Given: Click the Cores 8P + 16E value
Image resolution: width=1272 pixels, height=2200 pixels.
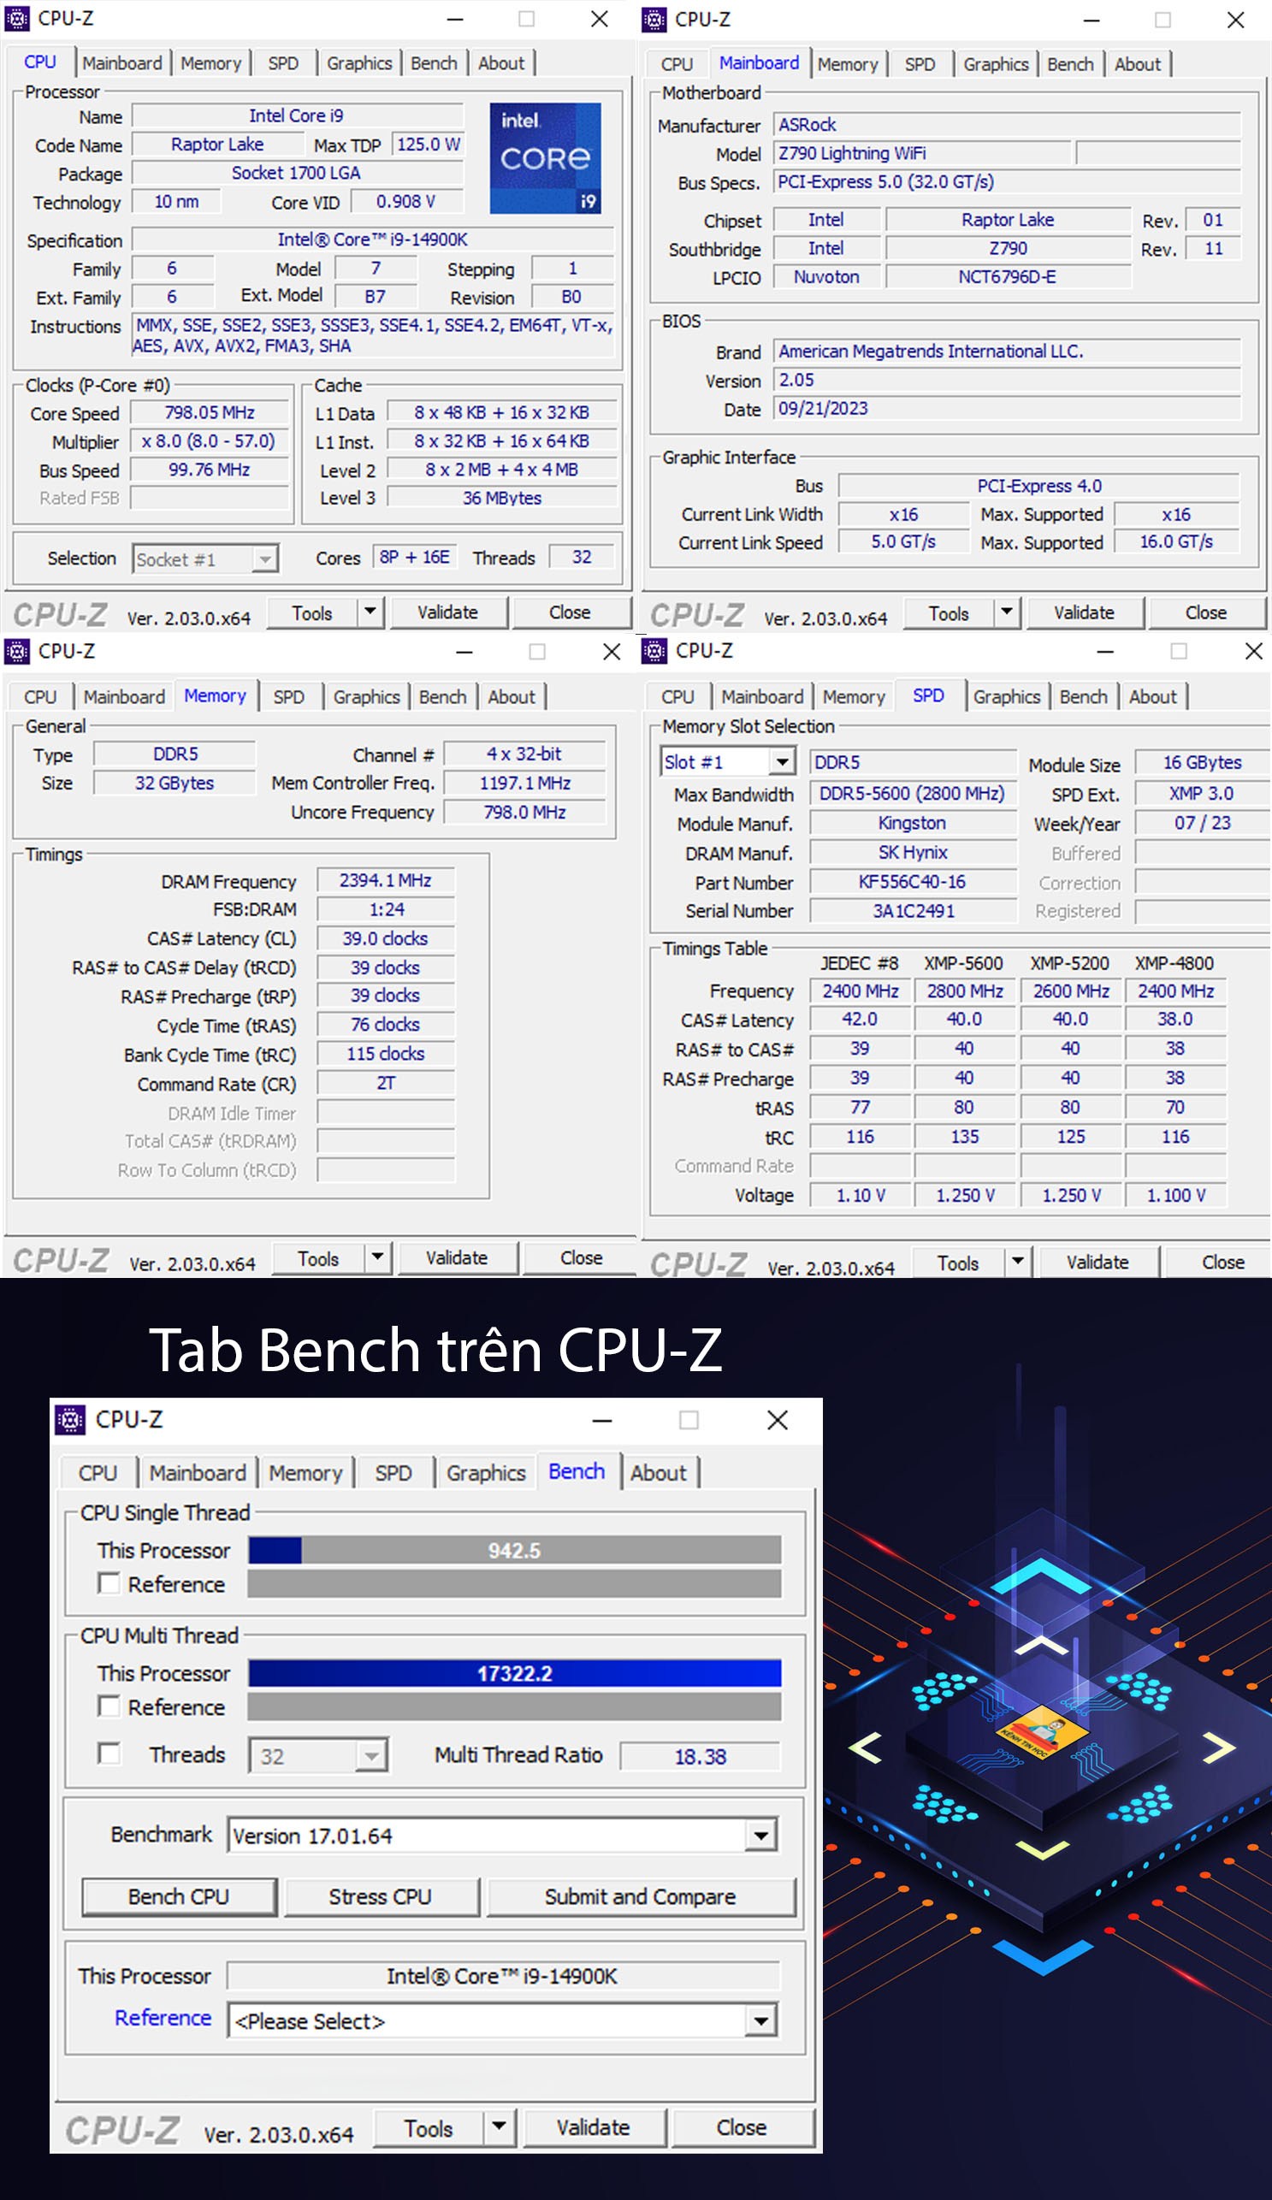Looking at the screenshot, I should click(x=414, y=557).
